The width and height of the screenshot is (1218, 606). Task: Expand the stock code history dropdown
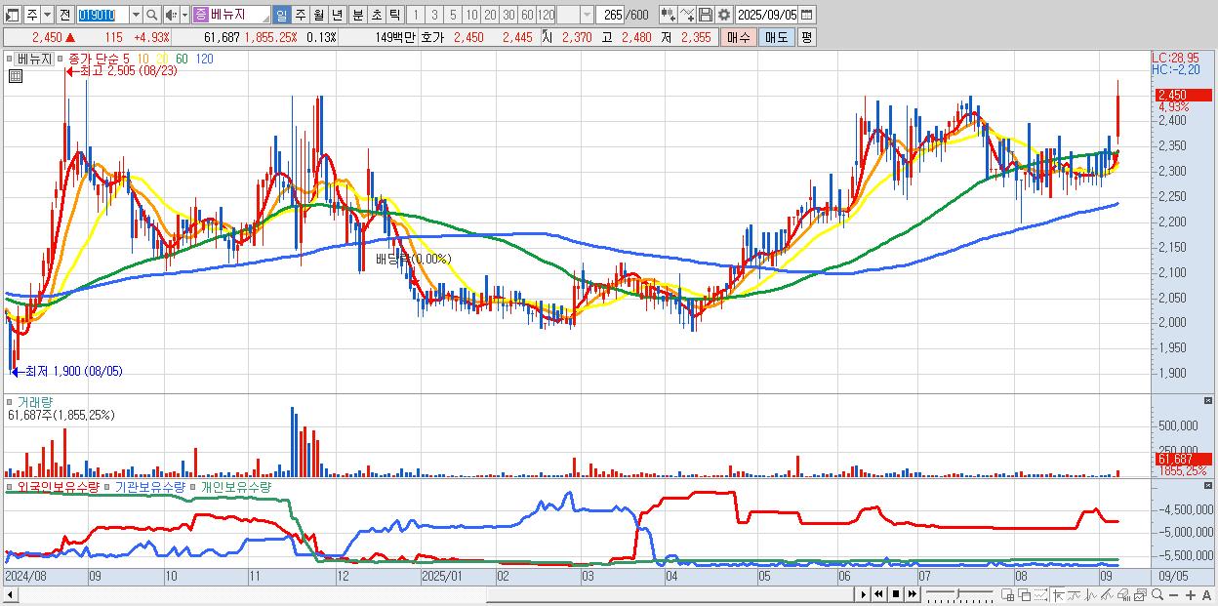click(x=136, y=15)
